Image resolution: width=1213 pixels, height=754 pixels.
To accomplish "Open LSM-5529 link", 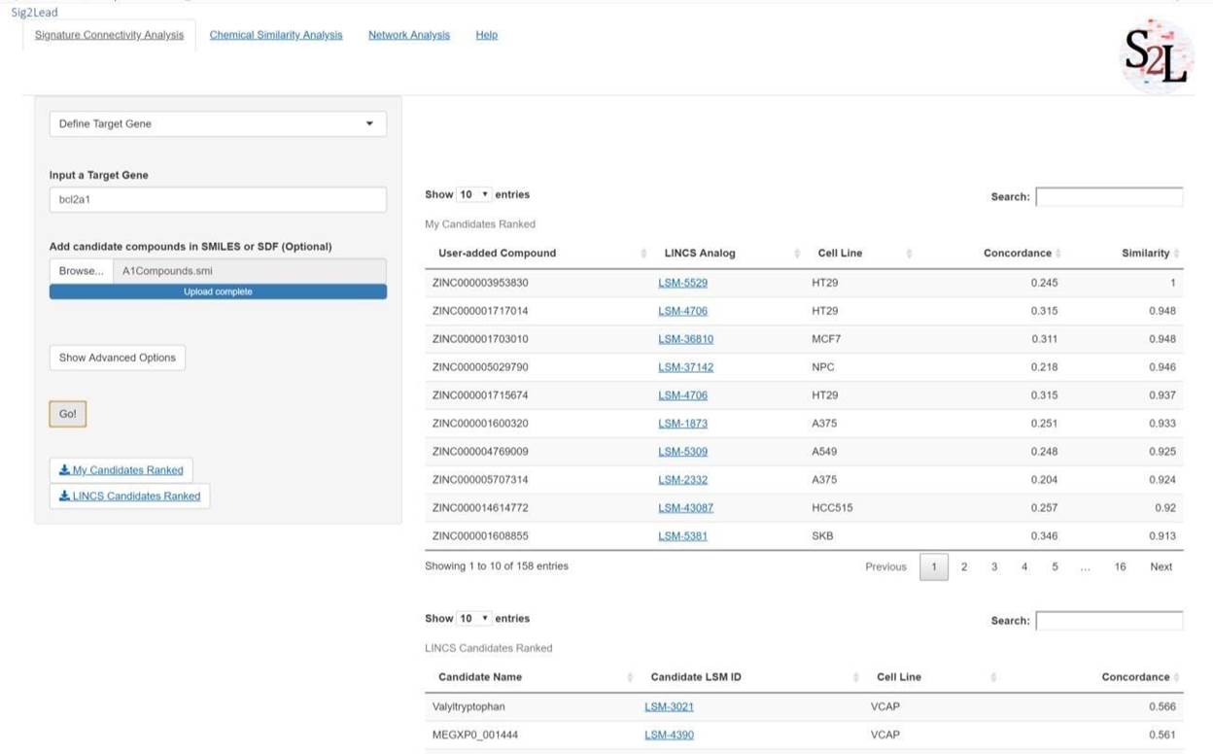I will [x=682, y=283].
